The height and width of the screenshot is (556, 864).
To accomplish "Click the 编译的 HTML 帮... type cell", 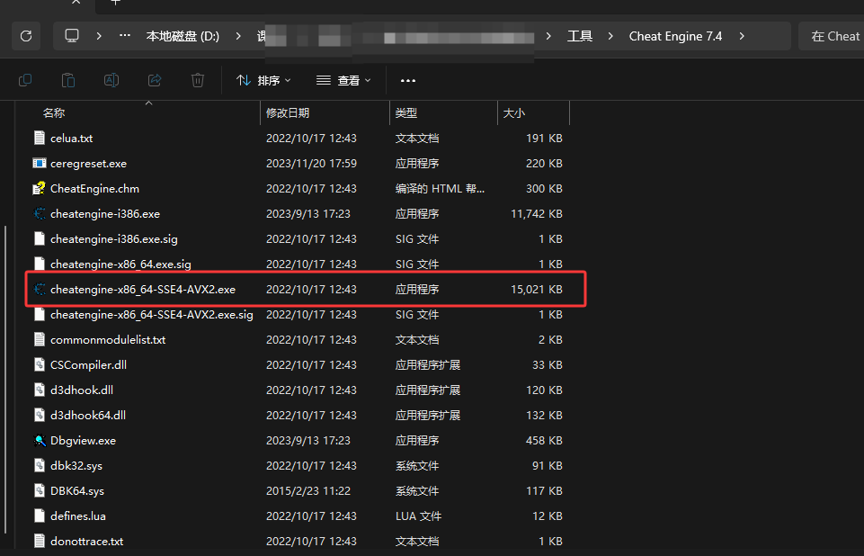I will [440, 189].
